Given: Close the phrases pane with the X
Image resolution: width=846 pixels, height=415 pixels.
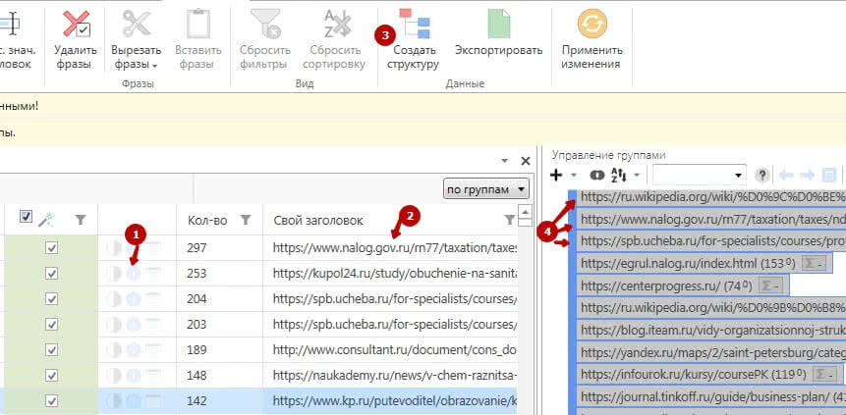Looking at the screenshot, I should tap(525, 161).
